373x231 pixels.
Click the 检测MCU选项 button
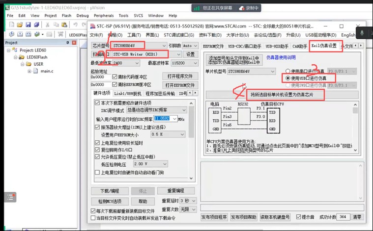tap(110, 201)
